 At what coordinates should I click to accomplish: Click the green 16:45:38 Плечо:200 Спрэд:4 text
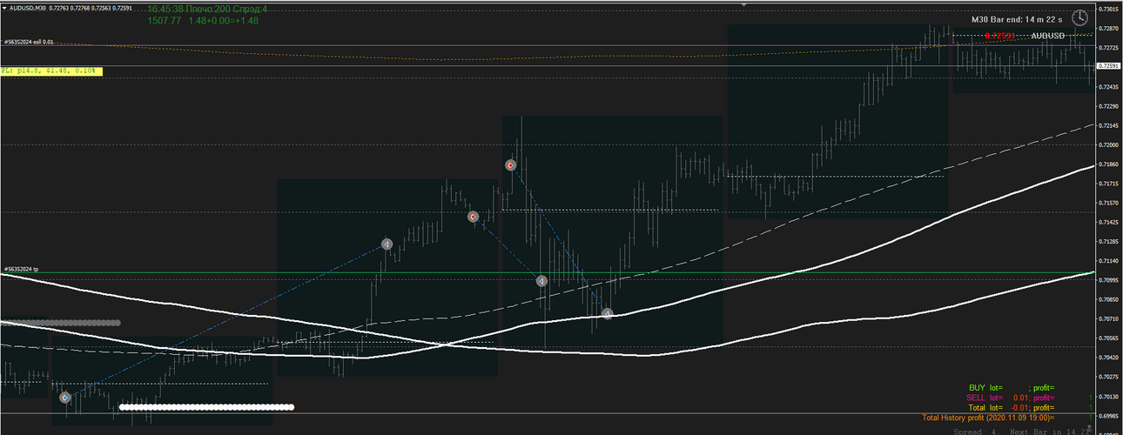pos(208,8)
